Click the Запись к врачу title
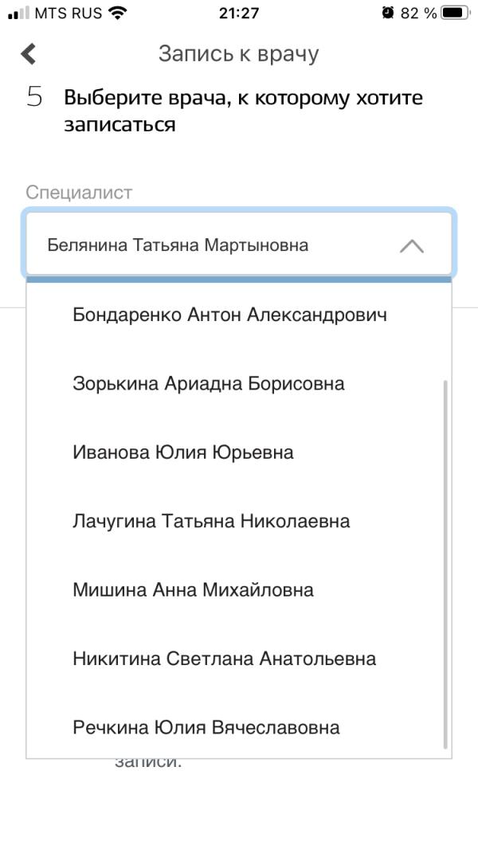The image size is (478, 849). 239,53
